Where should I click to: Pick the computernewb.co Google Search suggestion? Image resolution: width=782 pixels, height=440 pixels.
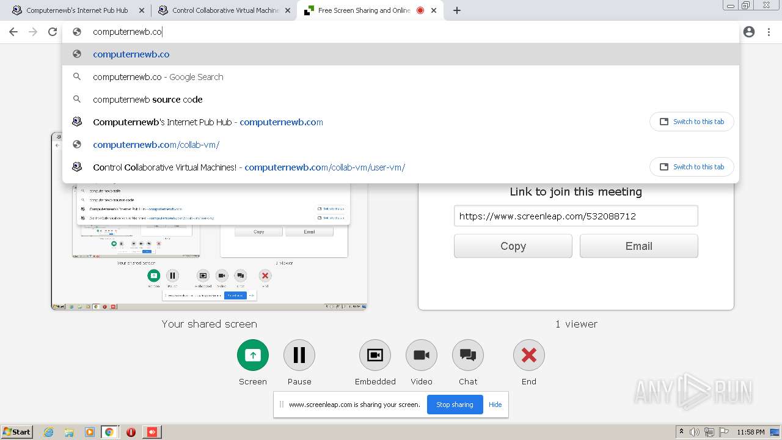click(401, 77)
